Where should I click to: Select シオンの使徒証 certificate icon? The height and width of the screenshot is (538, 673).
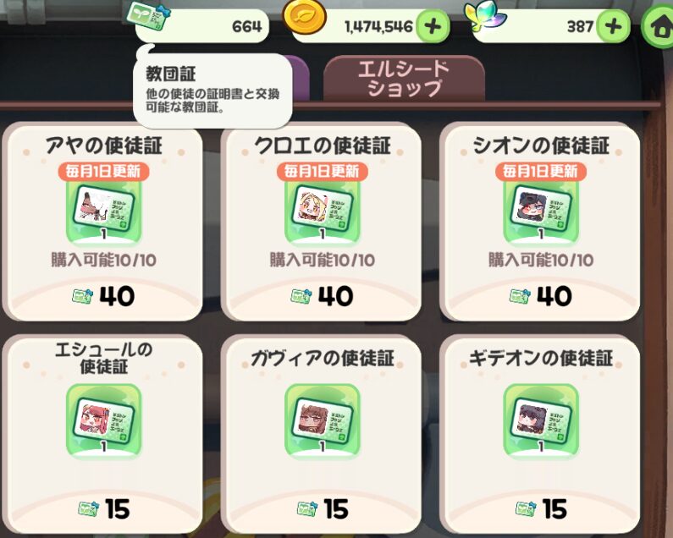541,211
